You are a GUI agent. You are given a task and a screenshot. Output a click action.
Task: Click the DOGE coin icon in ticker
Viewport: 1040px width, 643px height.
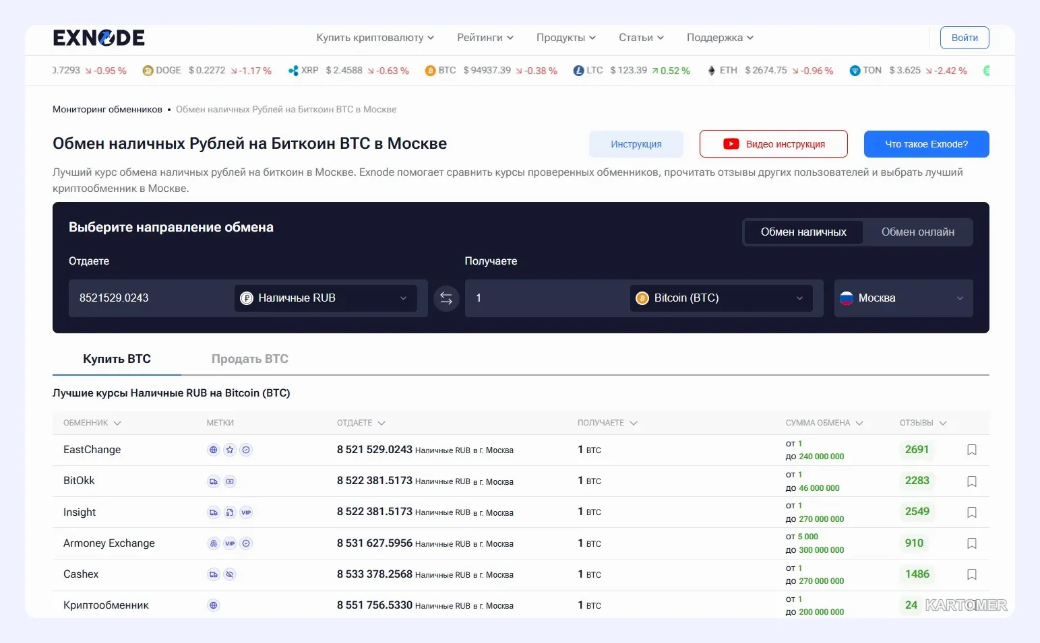tap(148, 71)
